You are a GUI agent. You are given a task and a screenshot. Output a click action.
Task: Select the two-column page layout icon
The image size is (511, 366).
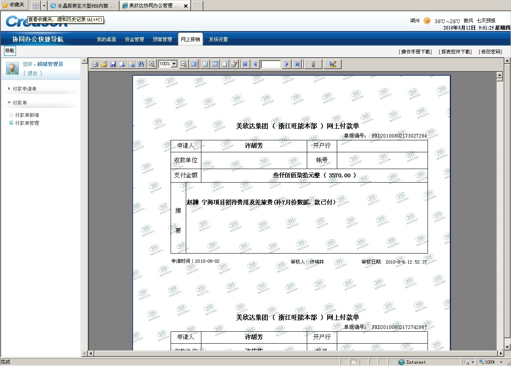215,64
